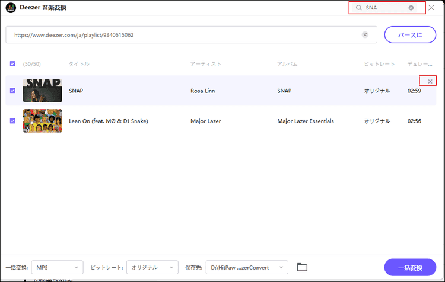
Task: Click artist name Rosa Linn
Action: click(203, 91)
